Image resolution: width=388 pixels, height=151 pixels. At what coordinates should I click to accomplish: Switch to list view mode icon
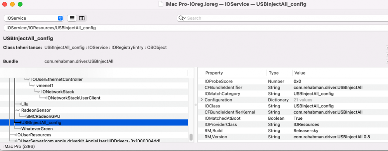click(x=72, y=18)
